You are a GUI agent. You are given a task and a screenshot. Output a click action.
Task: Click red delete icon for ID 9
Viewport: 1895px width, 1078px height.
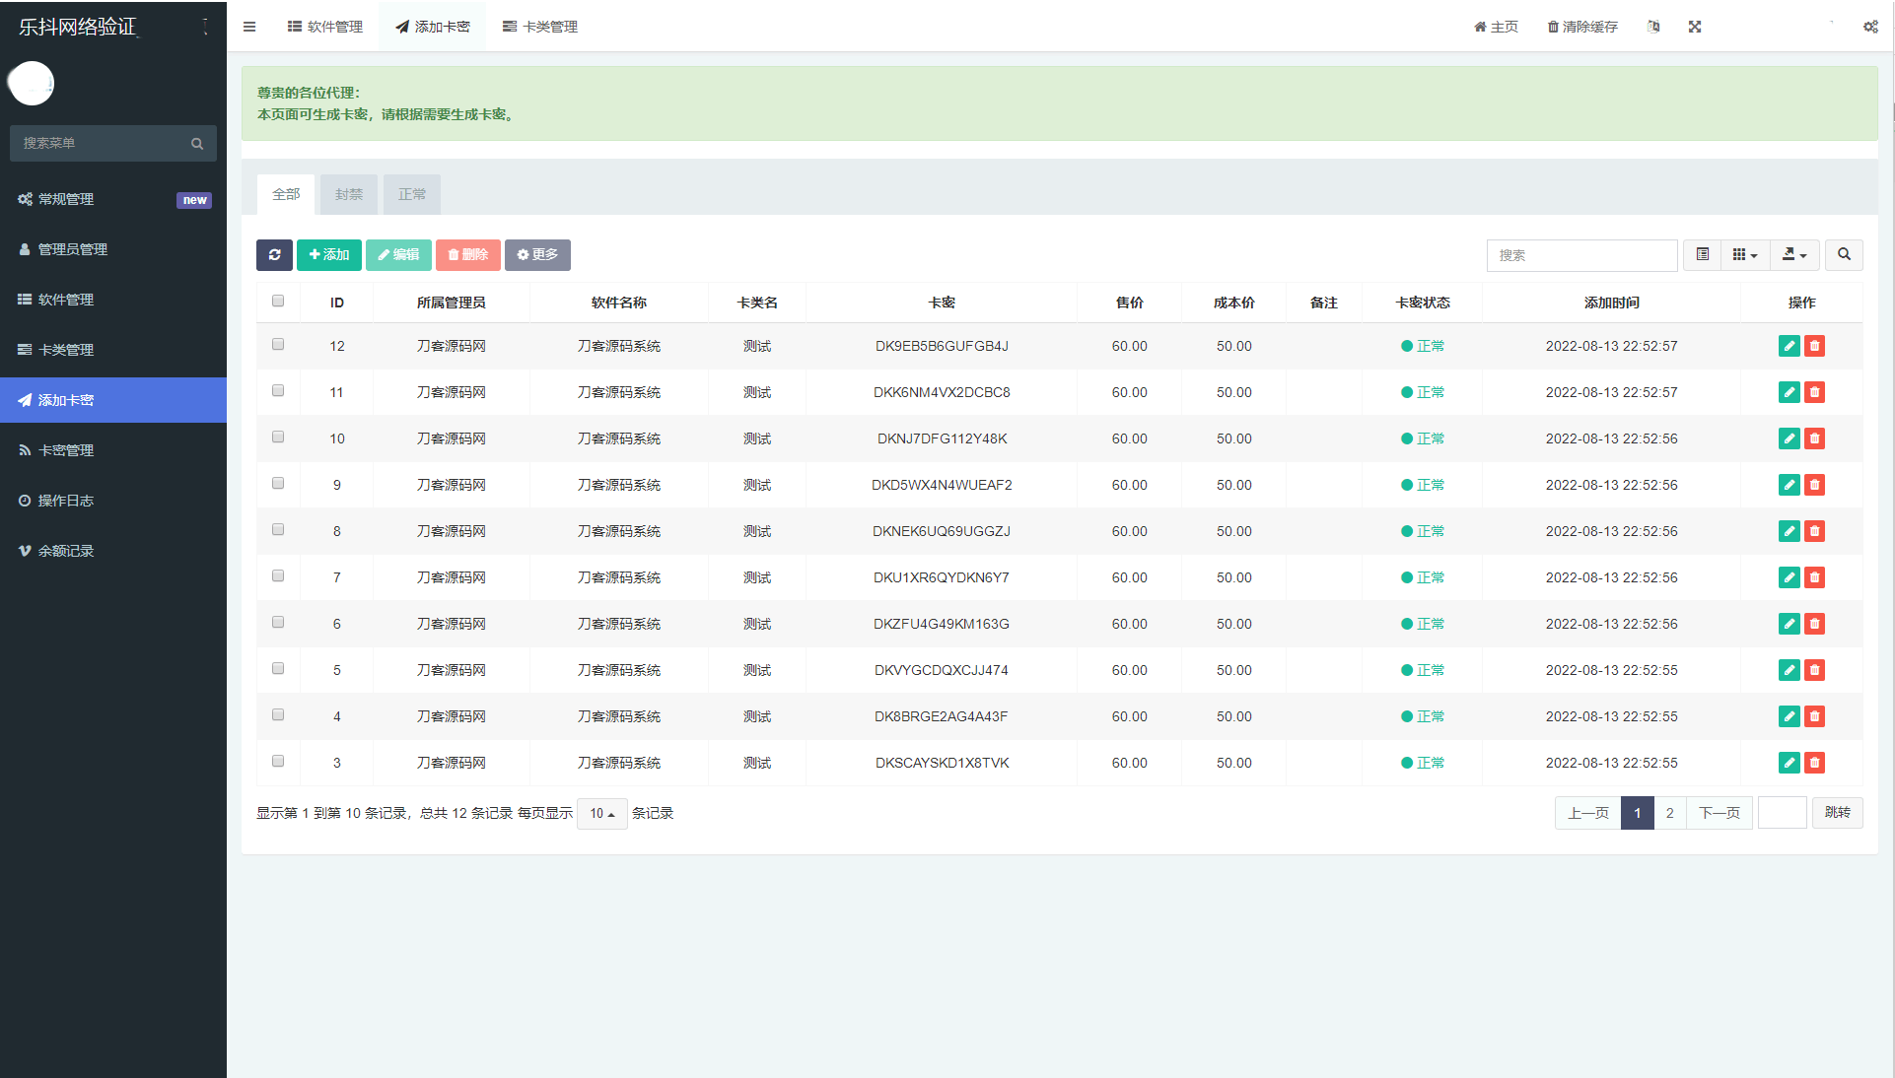pos(1814,485)
